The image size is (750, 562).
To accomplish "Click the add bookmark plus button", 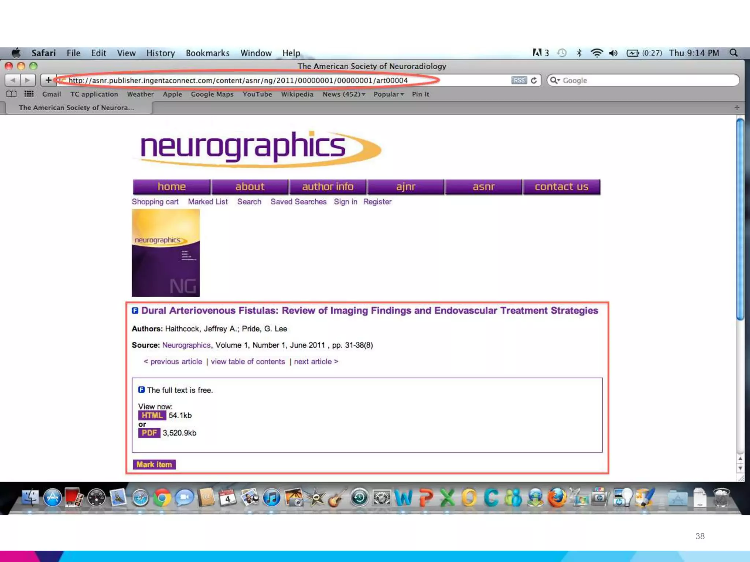I will tap(48, 80).
